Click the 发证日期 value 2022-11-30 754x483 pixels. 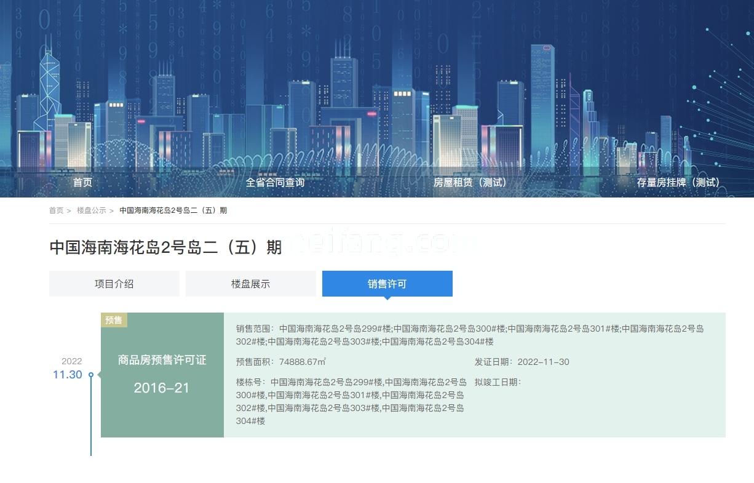tap(543, 362)
